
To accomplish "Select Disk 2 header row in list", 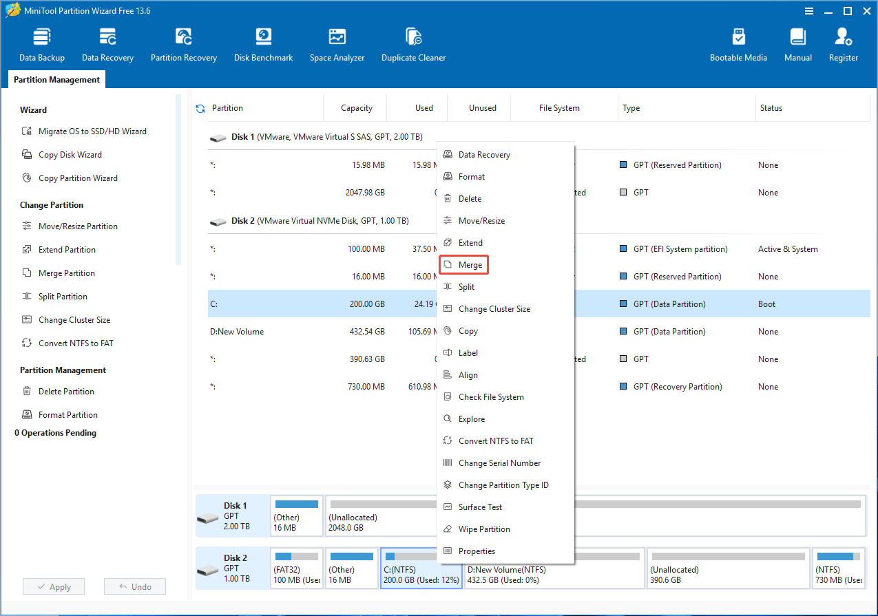I will (539, 221).
